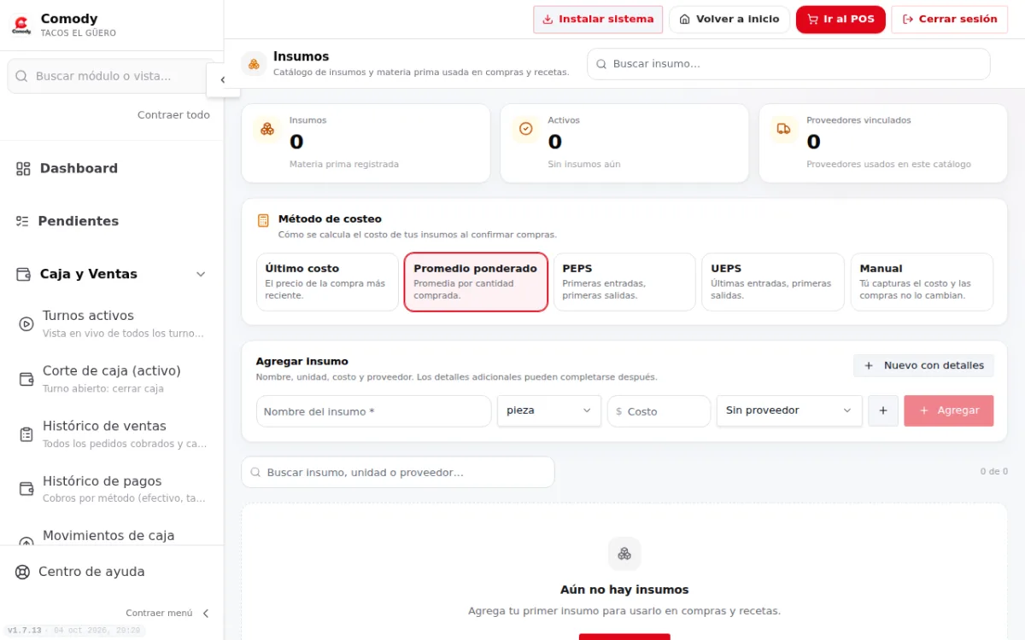The image size is (1025, 640).
Task: Go to Corte de caja (activo)
Action: click(112, 379)
